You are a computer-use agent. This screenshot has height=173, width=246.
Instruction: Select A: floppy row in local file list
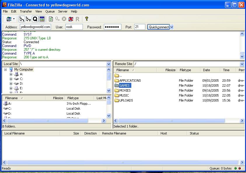point(54,104)
